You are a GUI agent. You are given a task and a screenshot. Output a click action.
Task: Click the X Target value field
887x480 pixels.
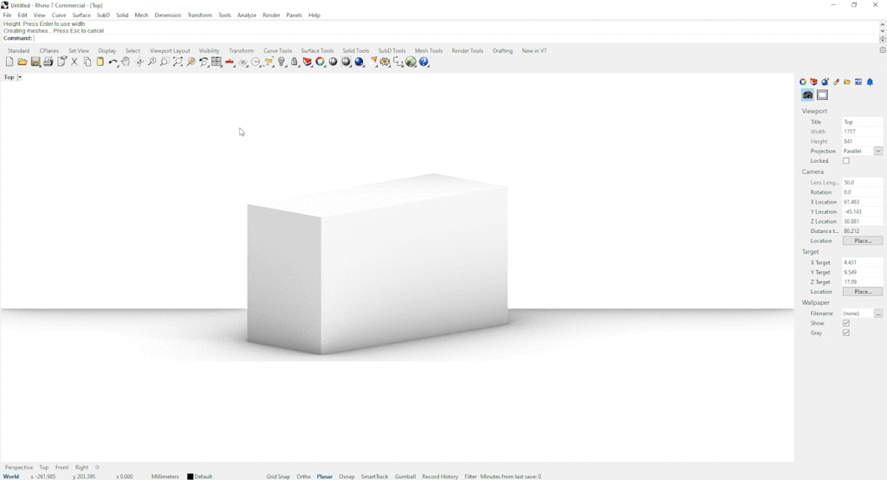tap(862, 263)
